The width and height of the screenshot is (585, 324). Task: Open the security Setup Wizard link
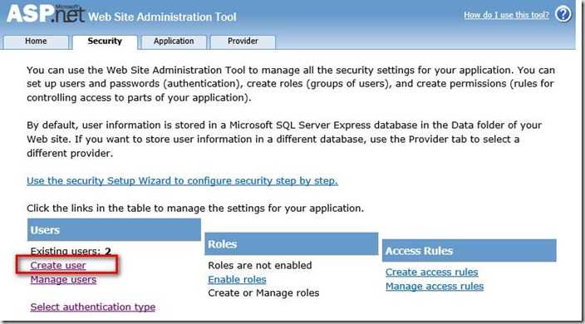182,181
